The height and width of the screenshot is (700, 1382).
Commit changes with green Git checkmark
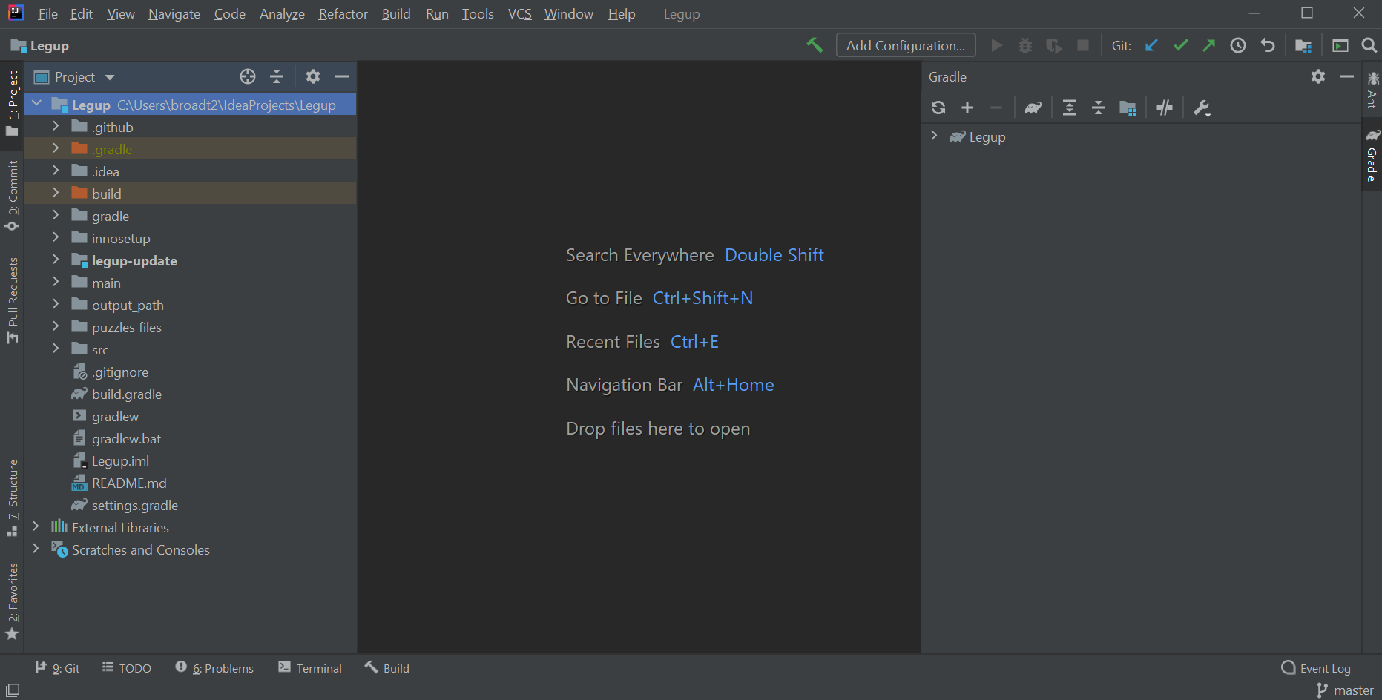click(x=1180, y=45)
